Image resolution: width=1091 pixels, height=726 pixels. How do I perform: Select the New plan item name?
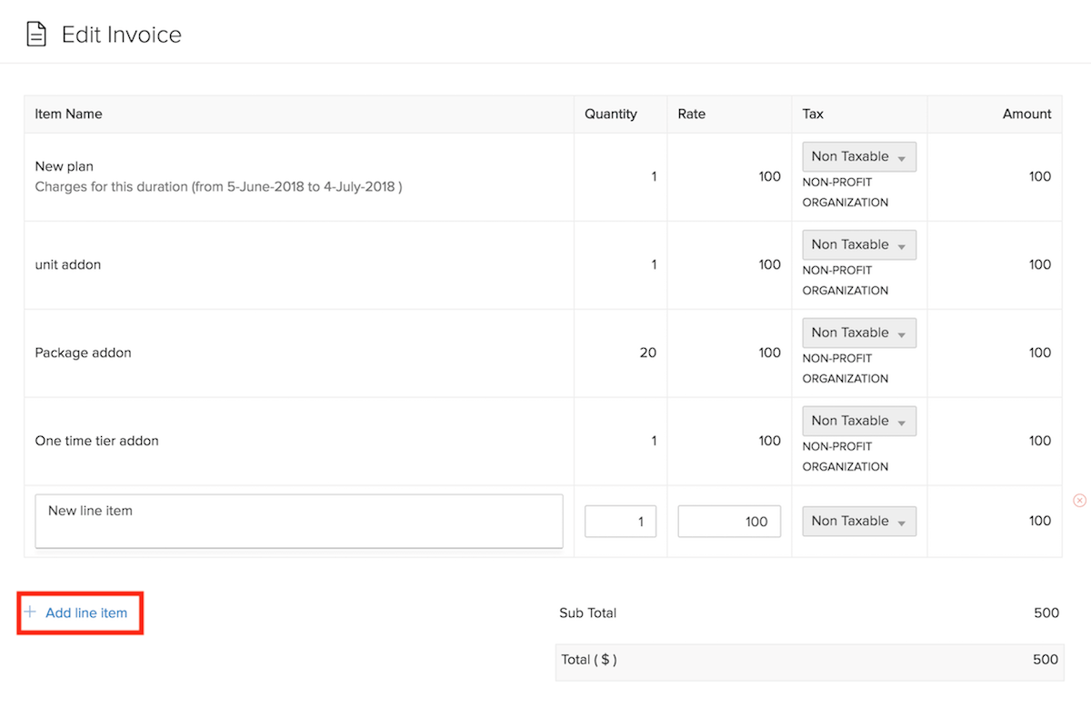(65, 167)
